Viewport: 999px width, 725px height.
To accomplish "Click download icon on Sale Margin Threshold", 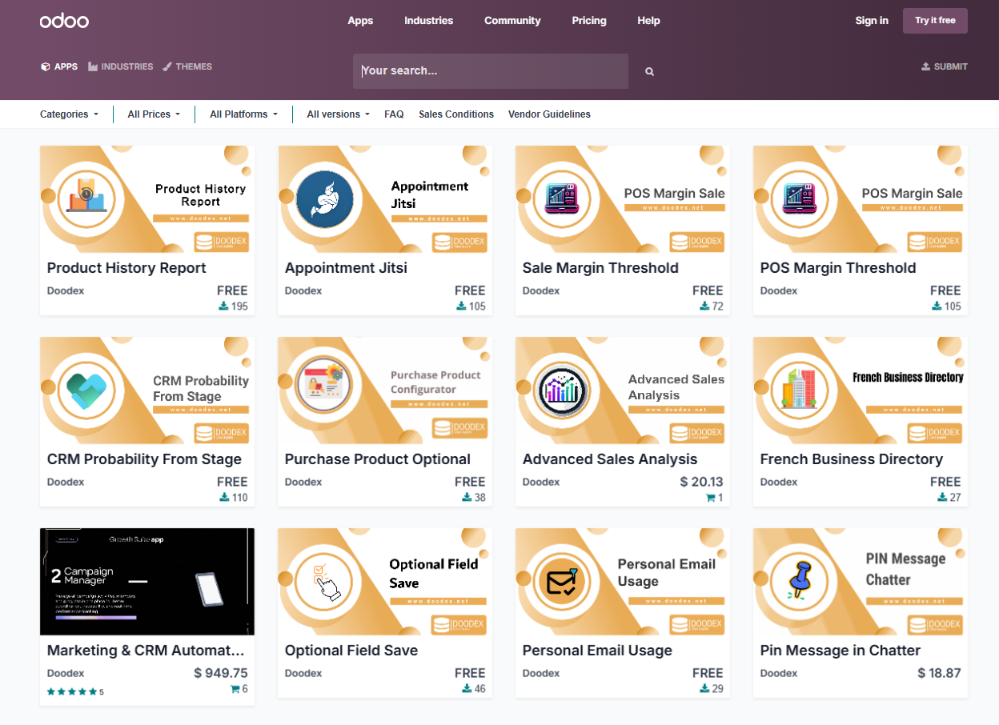I will (x=704, y=306).
